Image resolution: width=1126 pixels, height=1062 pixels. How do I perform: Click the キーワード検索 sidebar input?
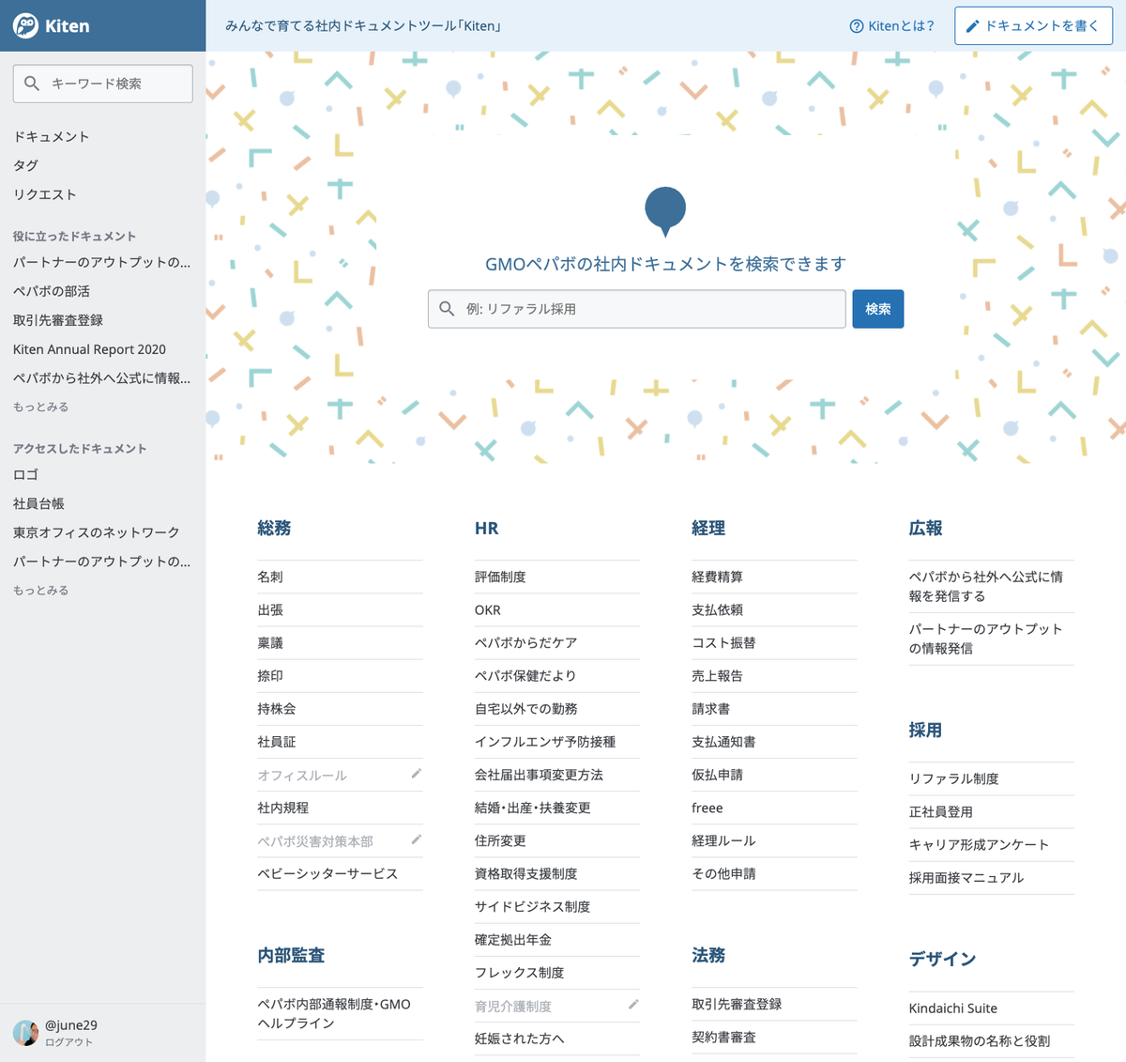point(114,84)
